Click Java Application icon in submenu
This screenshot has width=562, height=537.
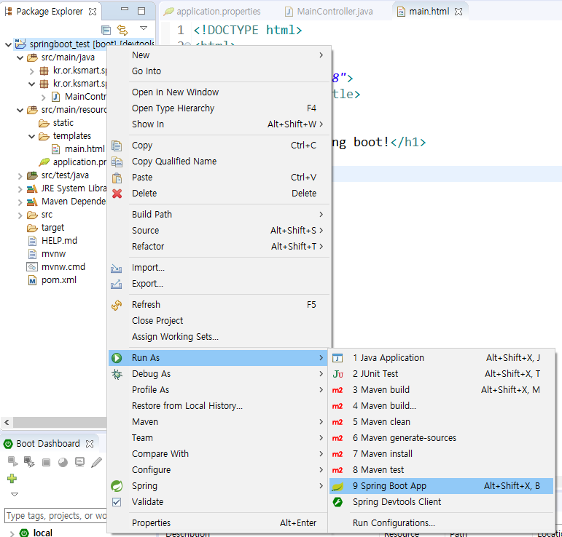click(x=337, y=358)
